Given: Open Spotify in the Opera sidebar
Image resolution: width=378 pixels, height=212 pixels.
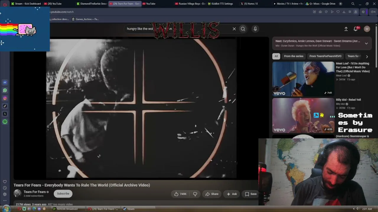Looking at the screenshot, I should pos(5,122).
